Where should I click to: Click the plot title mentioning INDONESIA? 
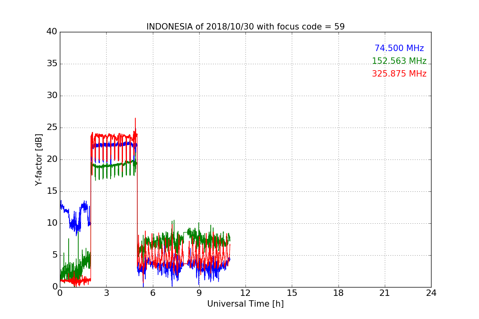click(245, 27)
